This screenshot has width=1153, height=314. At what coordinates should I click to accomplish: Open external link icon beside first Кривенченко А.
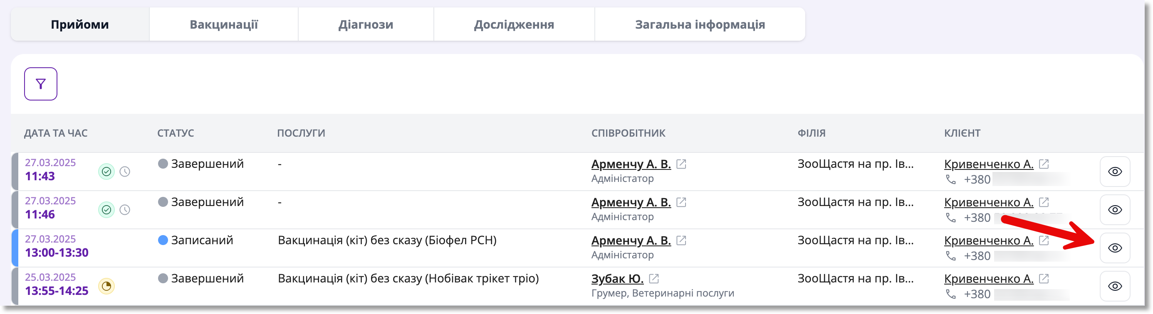point(1044,164)
